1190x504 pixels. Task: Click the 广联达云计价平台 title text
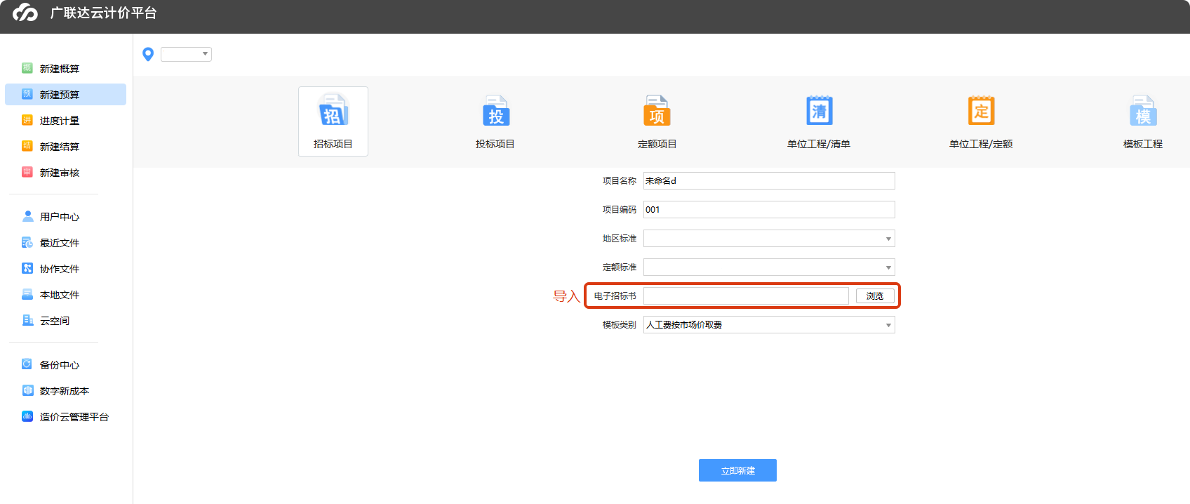coord(103,13)
